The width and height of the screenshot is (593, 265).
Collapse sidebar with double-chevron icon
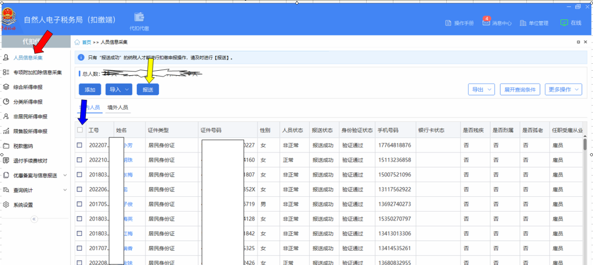point(34,219)
